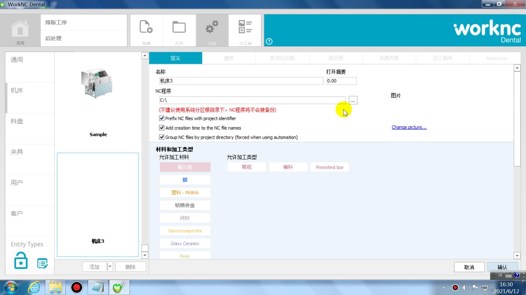526x295 pixels.
Task: Go to the 主页 home icon
Action: [x=20, y=31]
